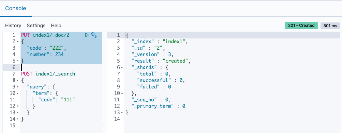The image size is (342, 133).
Task: Click line number 14 in response pane
Action: 117,119
